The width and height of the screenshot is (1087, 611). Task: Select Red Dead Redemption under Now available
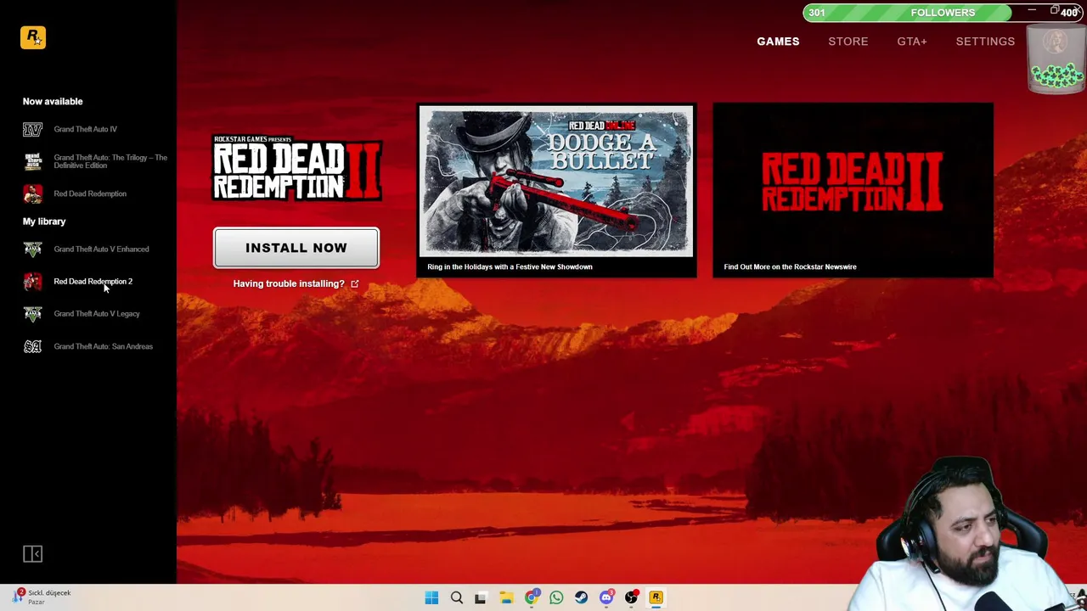[x=88, y=193]
